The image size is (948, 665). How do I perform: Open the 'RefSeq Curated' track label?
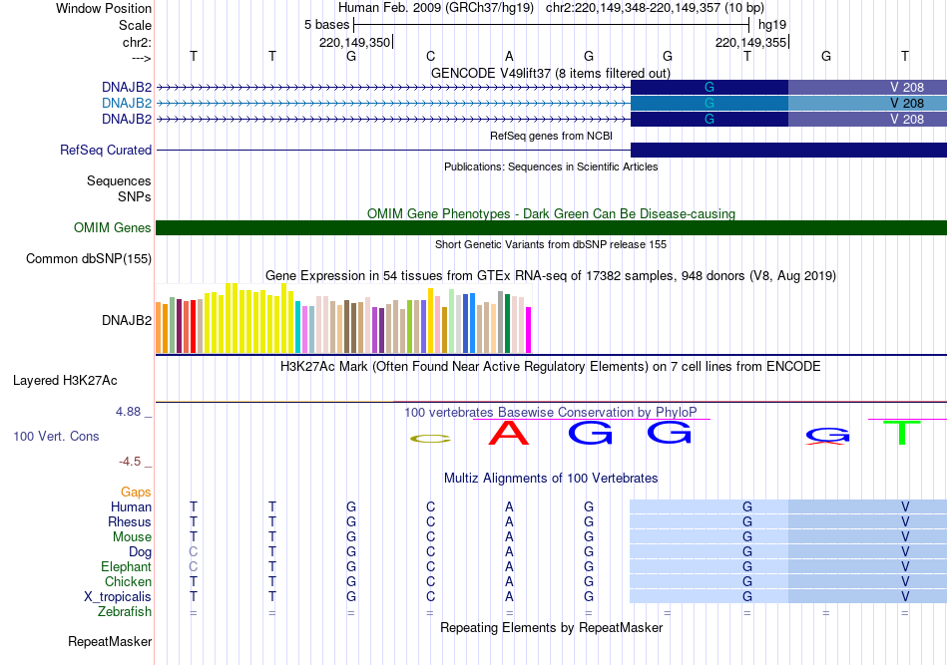106,150
